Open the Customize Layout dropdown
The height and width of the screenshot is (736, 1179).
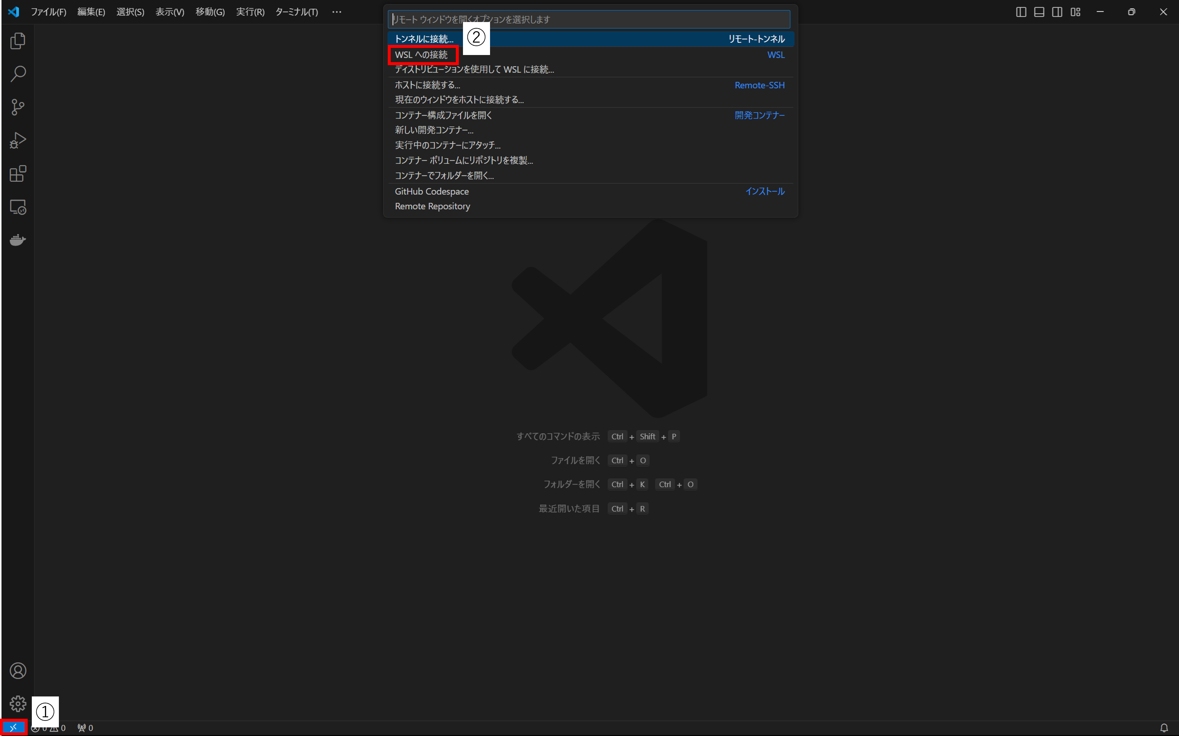click(x=1075, y=12)
